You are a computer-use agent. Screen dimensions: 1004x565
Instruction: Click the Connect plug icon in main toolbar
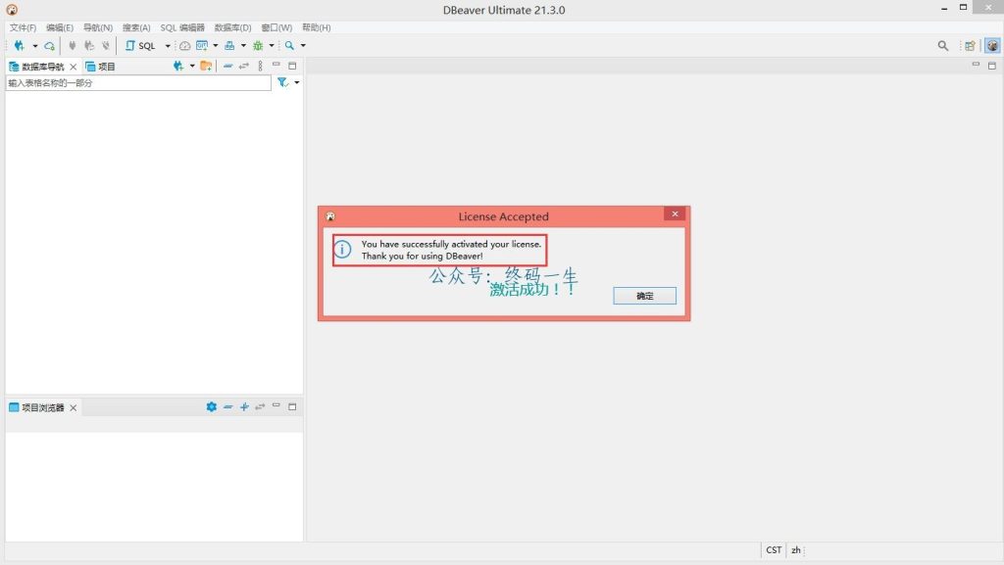(73, 45)
